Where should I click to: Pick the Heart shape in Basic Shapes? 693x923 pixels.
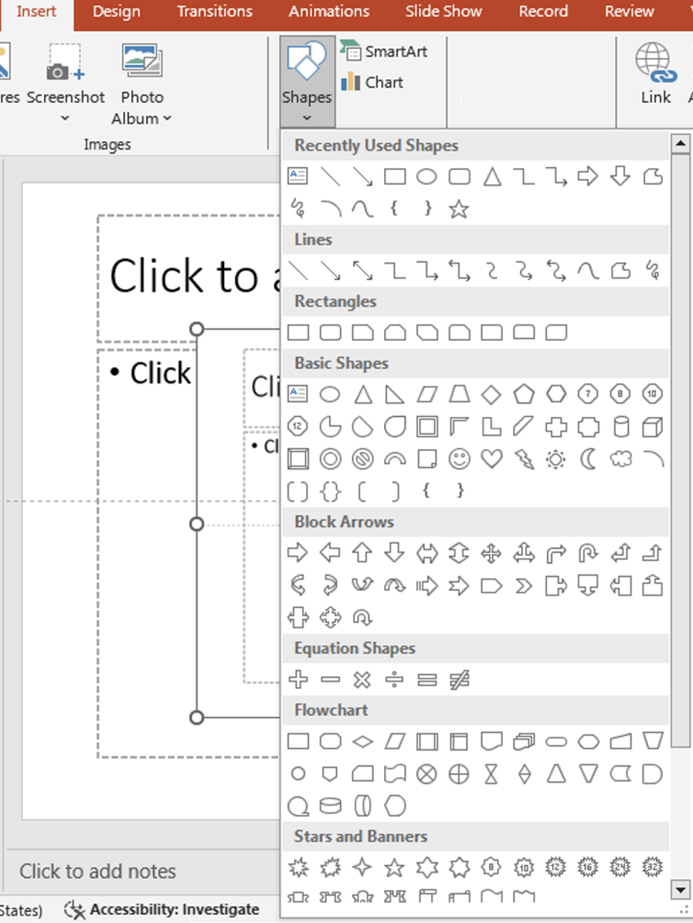tap(492, 458)
